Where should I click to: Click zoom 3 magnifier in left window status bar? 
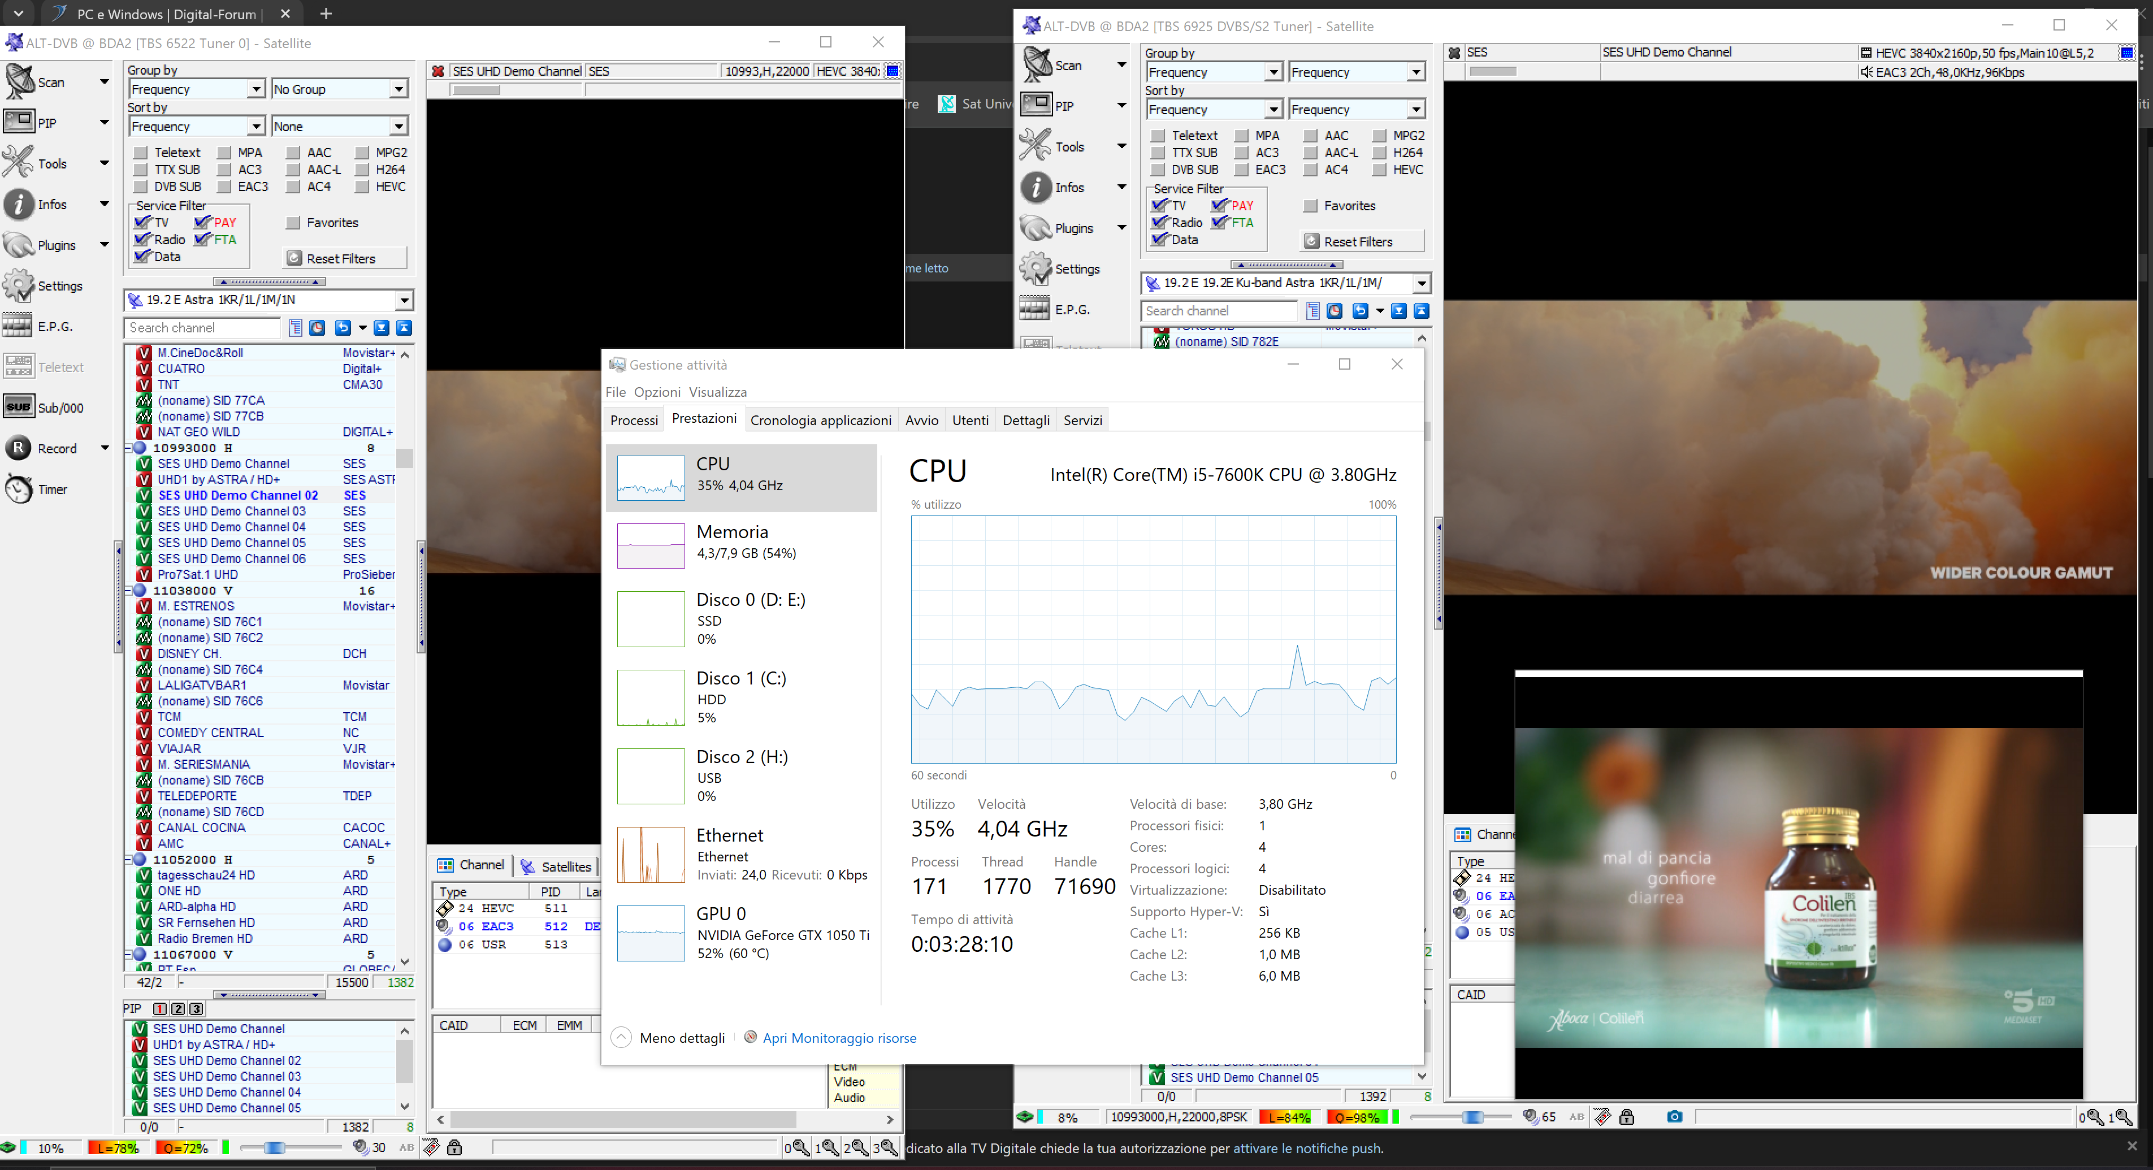pyautogui.click(x=886, y=1147)
